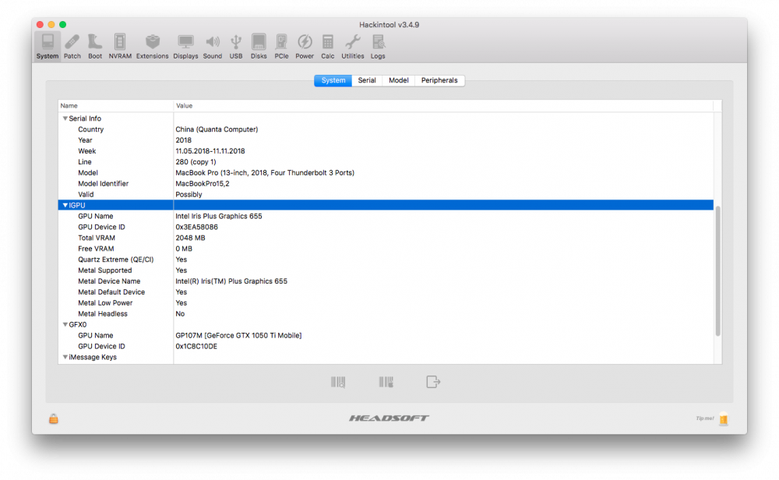Click the export arrow icon
The width and height of the screenshot is (779, 480).
[x=433, y=382]
